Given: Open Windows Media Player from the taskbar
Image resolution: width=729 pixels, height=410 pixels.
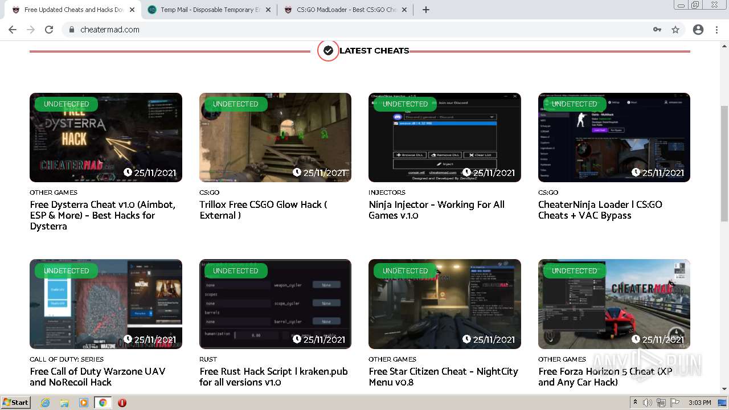Looking at the screenshot, I should click(x=84, y=403).
